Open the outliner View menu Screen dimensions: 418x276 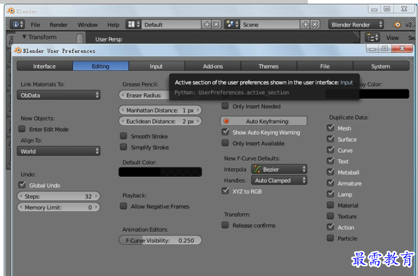[392, 38]
